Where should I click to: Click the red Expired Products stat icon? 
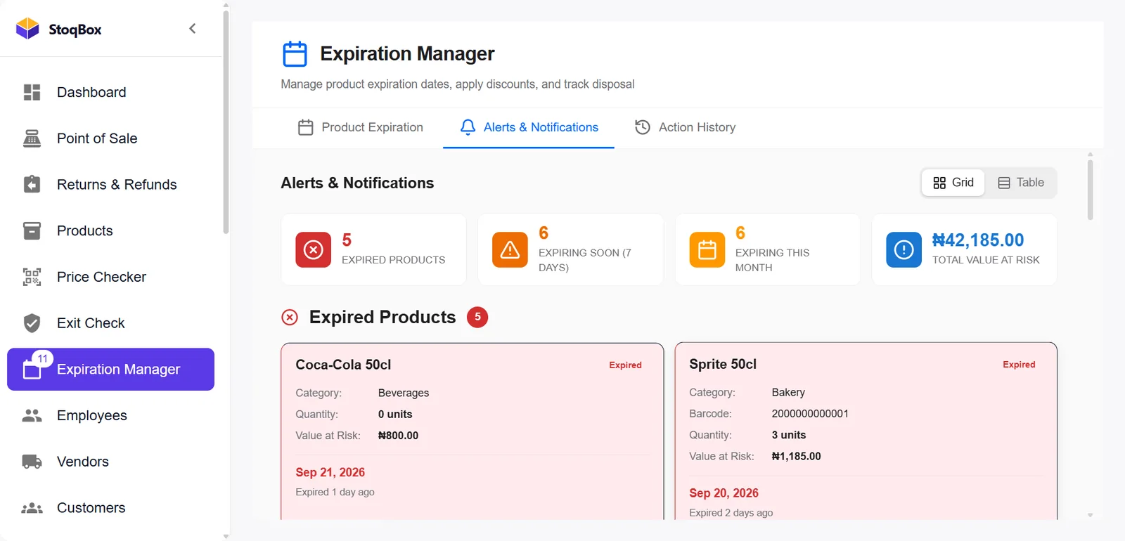point(314,249)
